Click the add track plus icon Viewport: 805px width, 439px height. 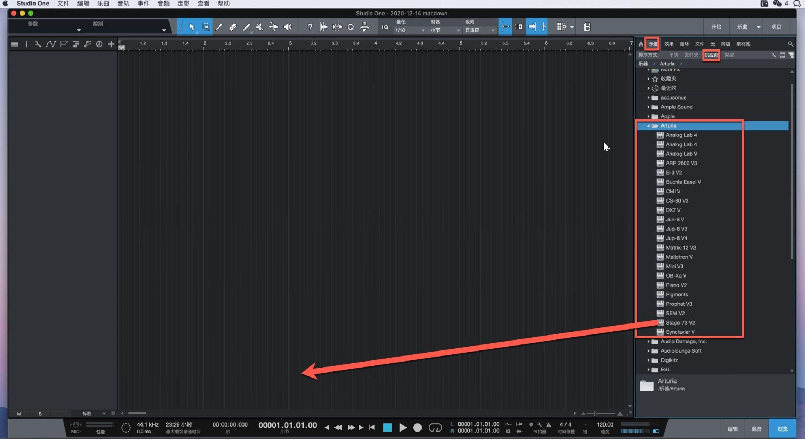(111, 44)
